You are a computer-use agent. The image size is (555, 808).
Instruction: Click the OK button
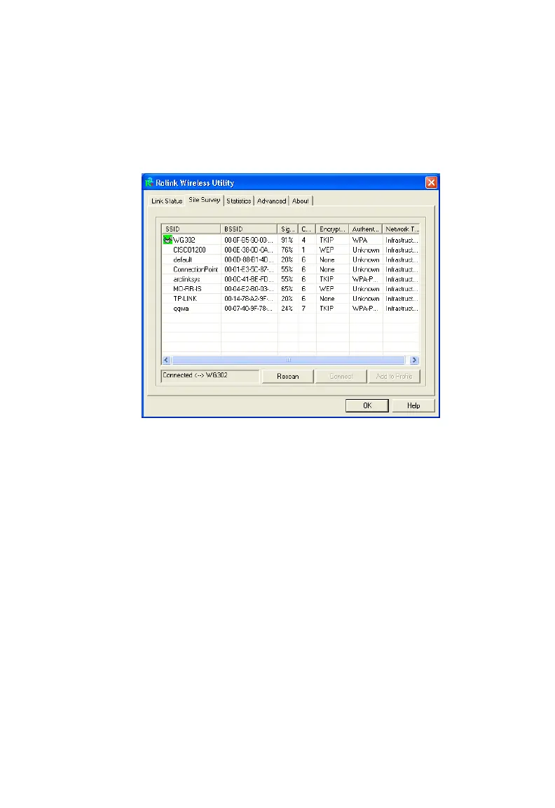coord(367,406)
